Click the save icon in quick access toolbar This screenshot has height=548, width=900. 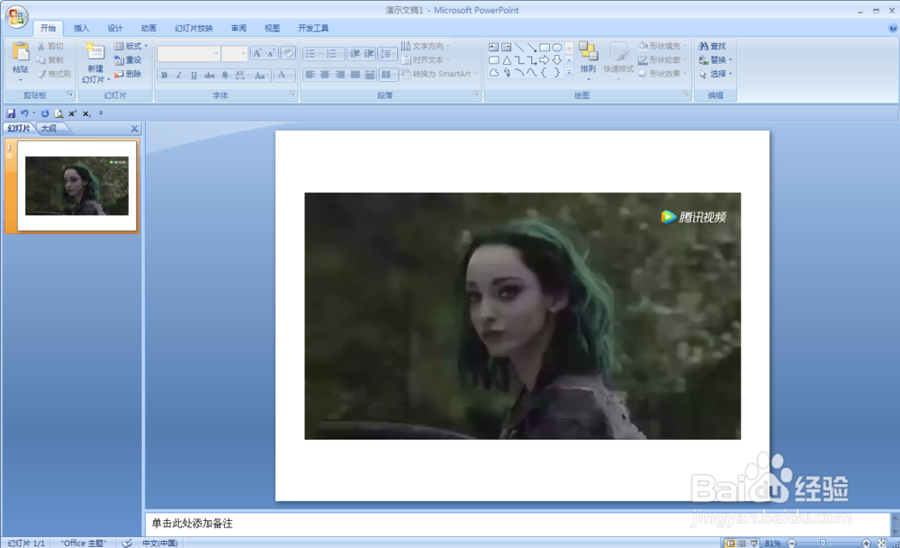tap(11, 113)
